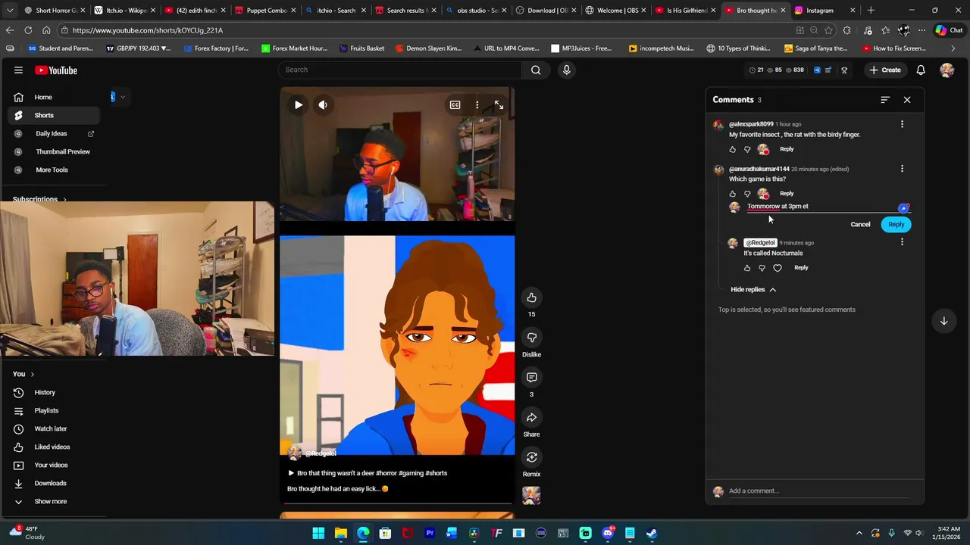Sort comments using the sort icon

pos(885,100)
